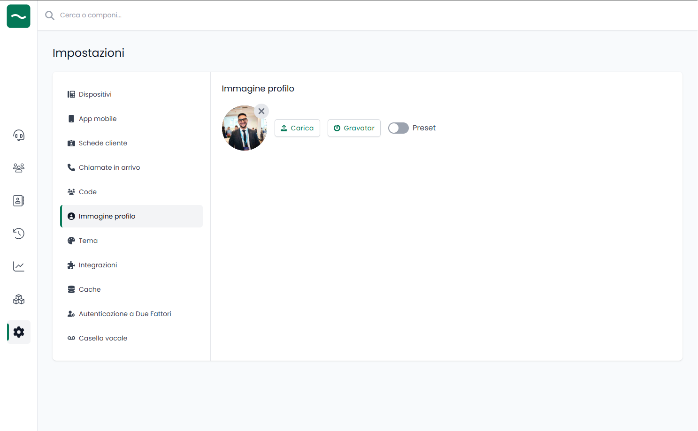Open the statistics chart icon

point(19,266)
